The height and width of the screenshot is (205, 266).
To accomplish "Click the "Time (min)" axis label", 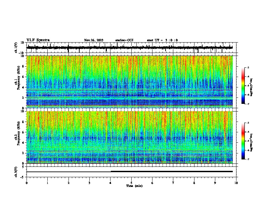I will click(x=134, y=186).
